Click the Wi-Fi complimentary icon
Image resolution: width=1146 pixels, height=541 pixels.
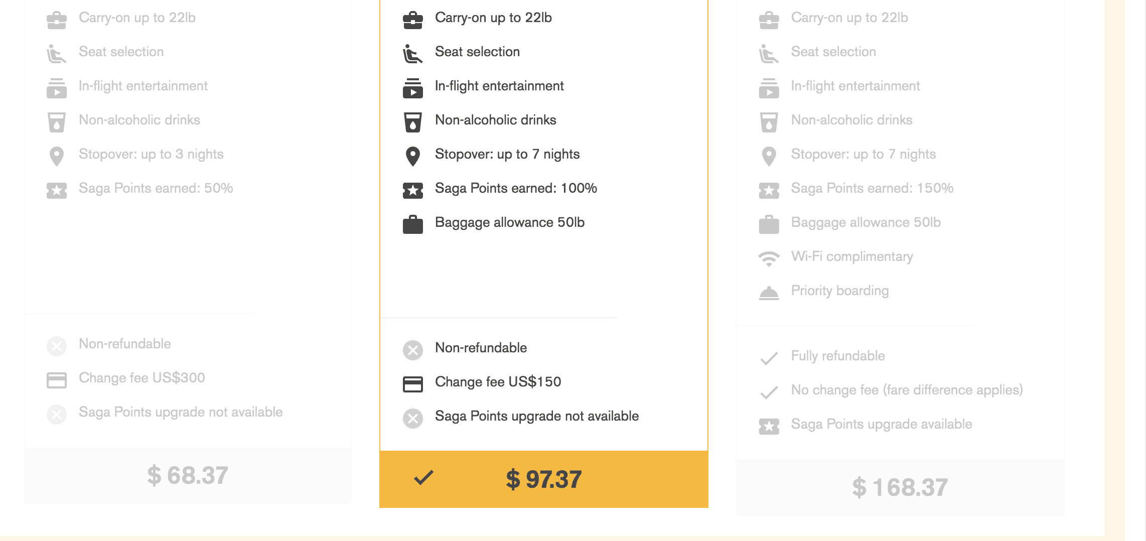(769, 258)
